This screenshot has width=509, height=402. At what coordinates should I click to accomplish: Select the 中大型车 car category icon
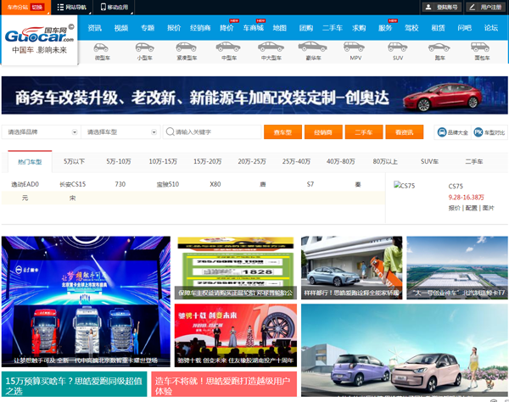pos(271,47)
